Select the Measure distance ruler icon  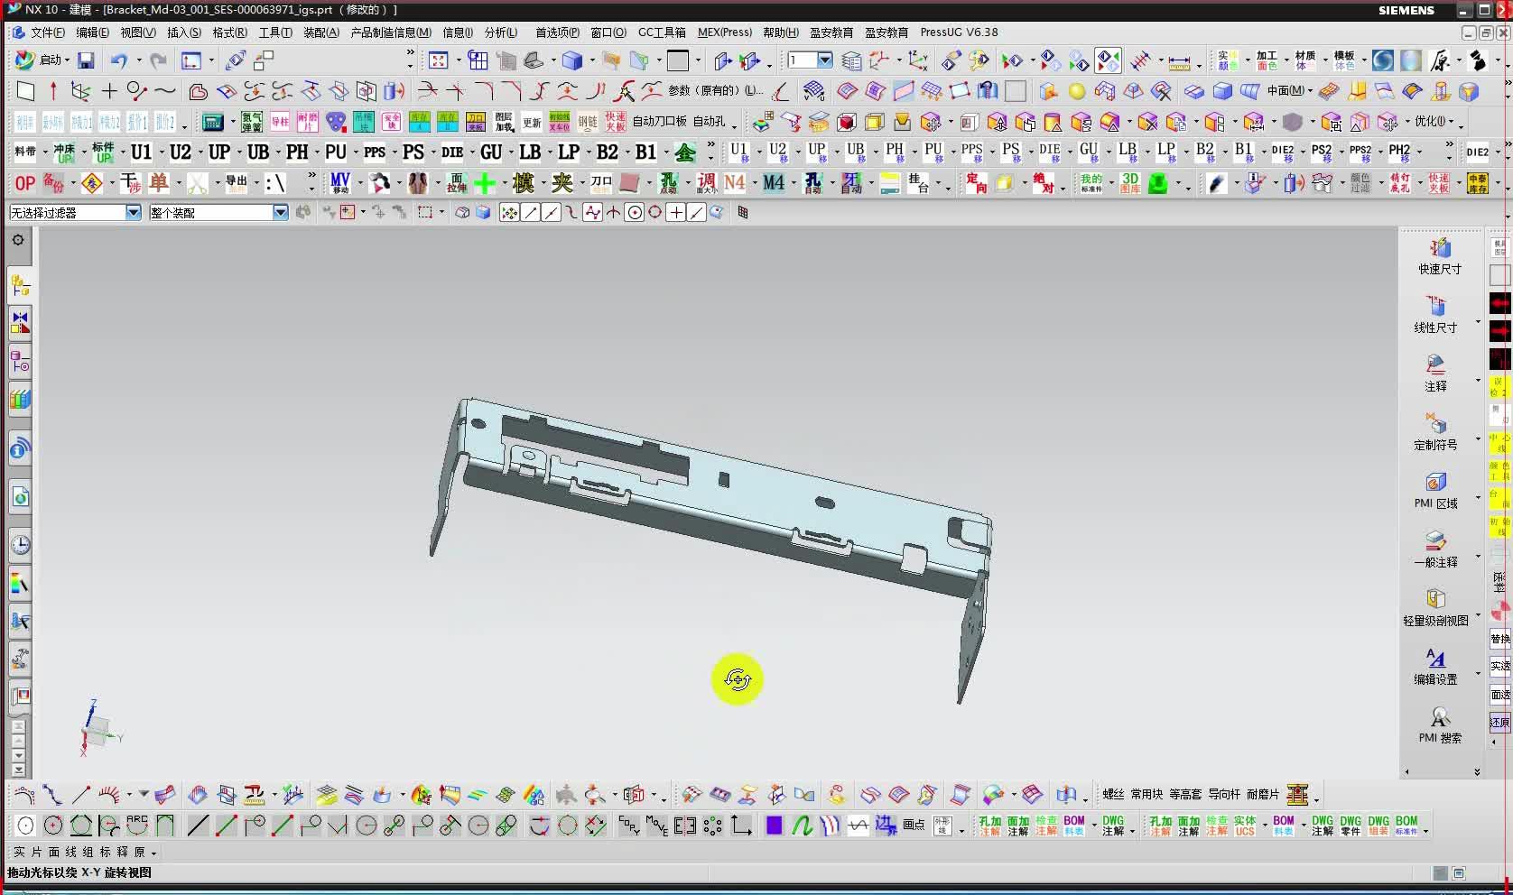click(x=1179, y=61)
